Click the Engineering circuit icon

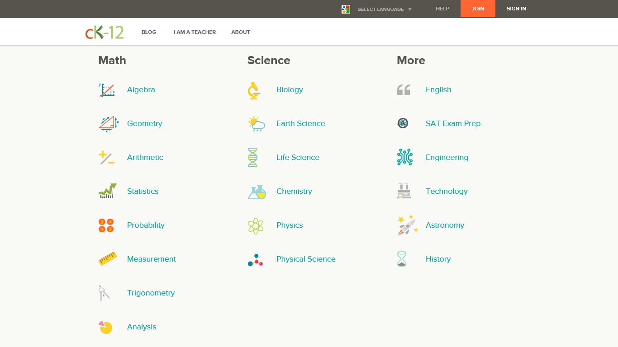pos(404,157)
